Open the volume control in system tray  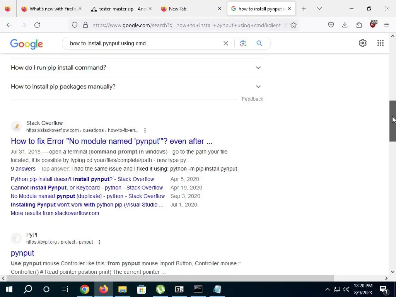point(346,289)
